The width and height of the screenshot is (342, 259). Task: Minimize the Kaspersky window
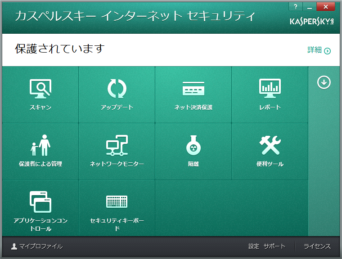(x=310, y=7)
